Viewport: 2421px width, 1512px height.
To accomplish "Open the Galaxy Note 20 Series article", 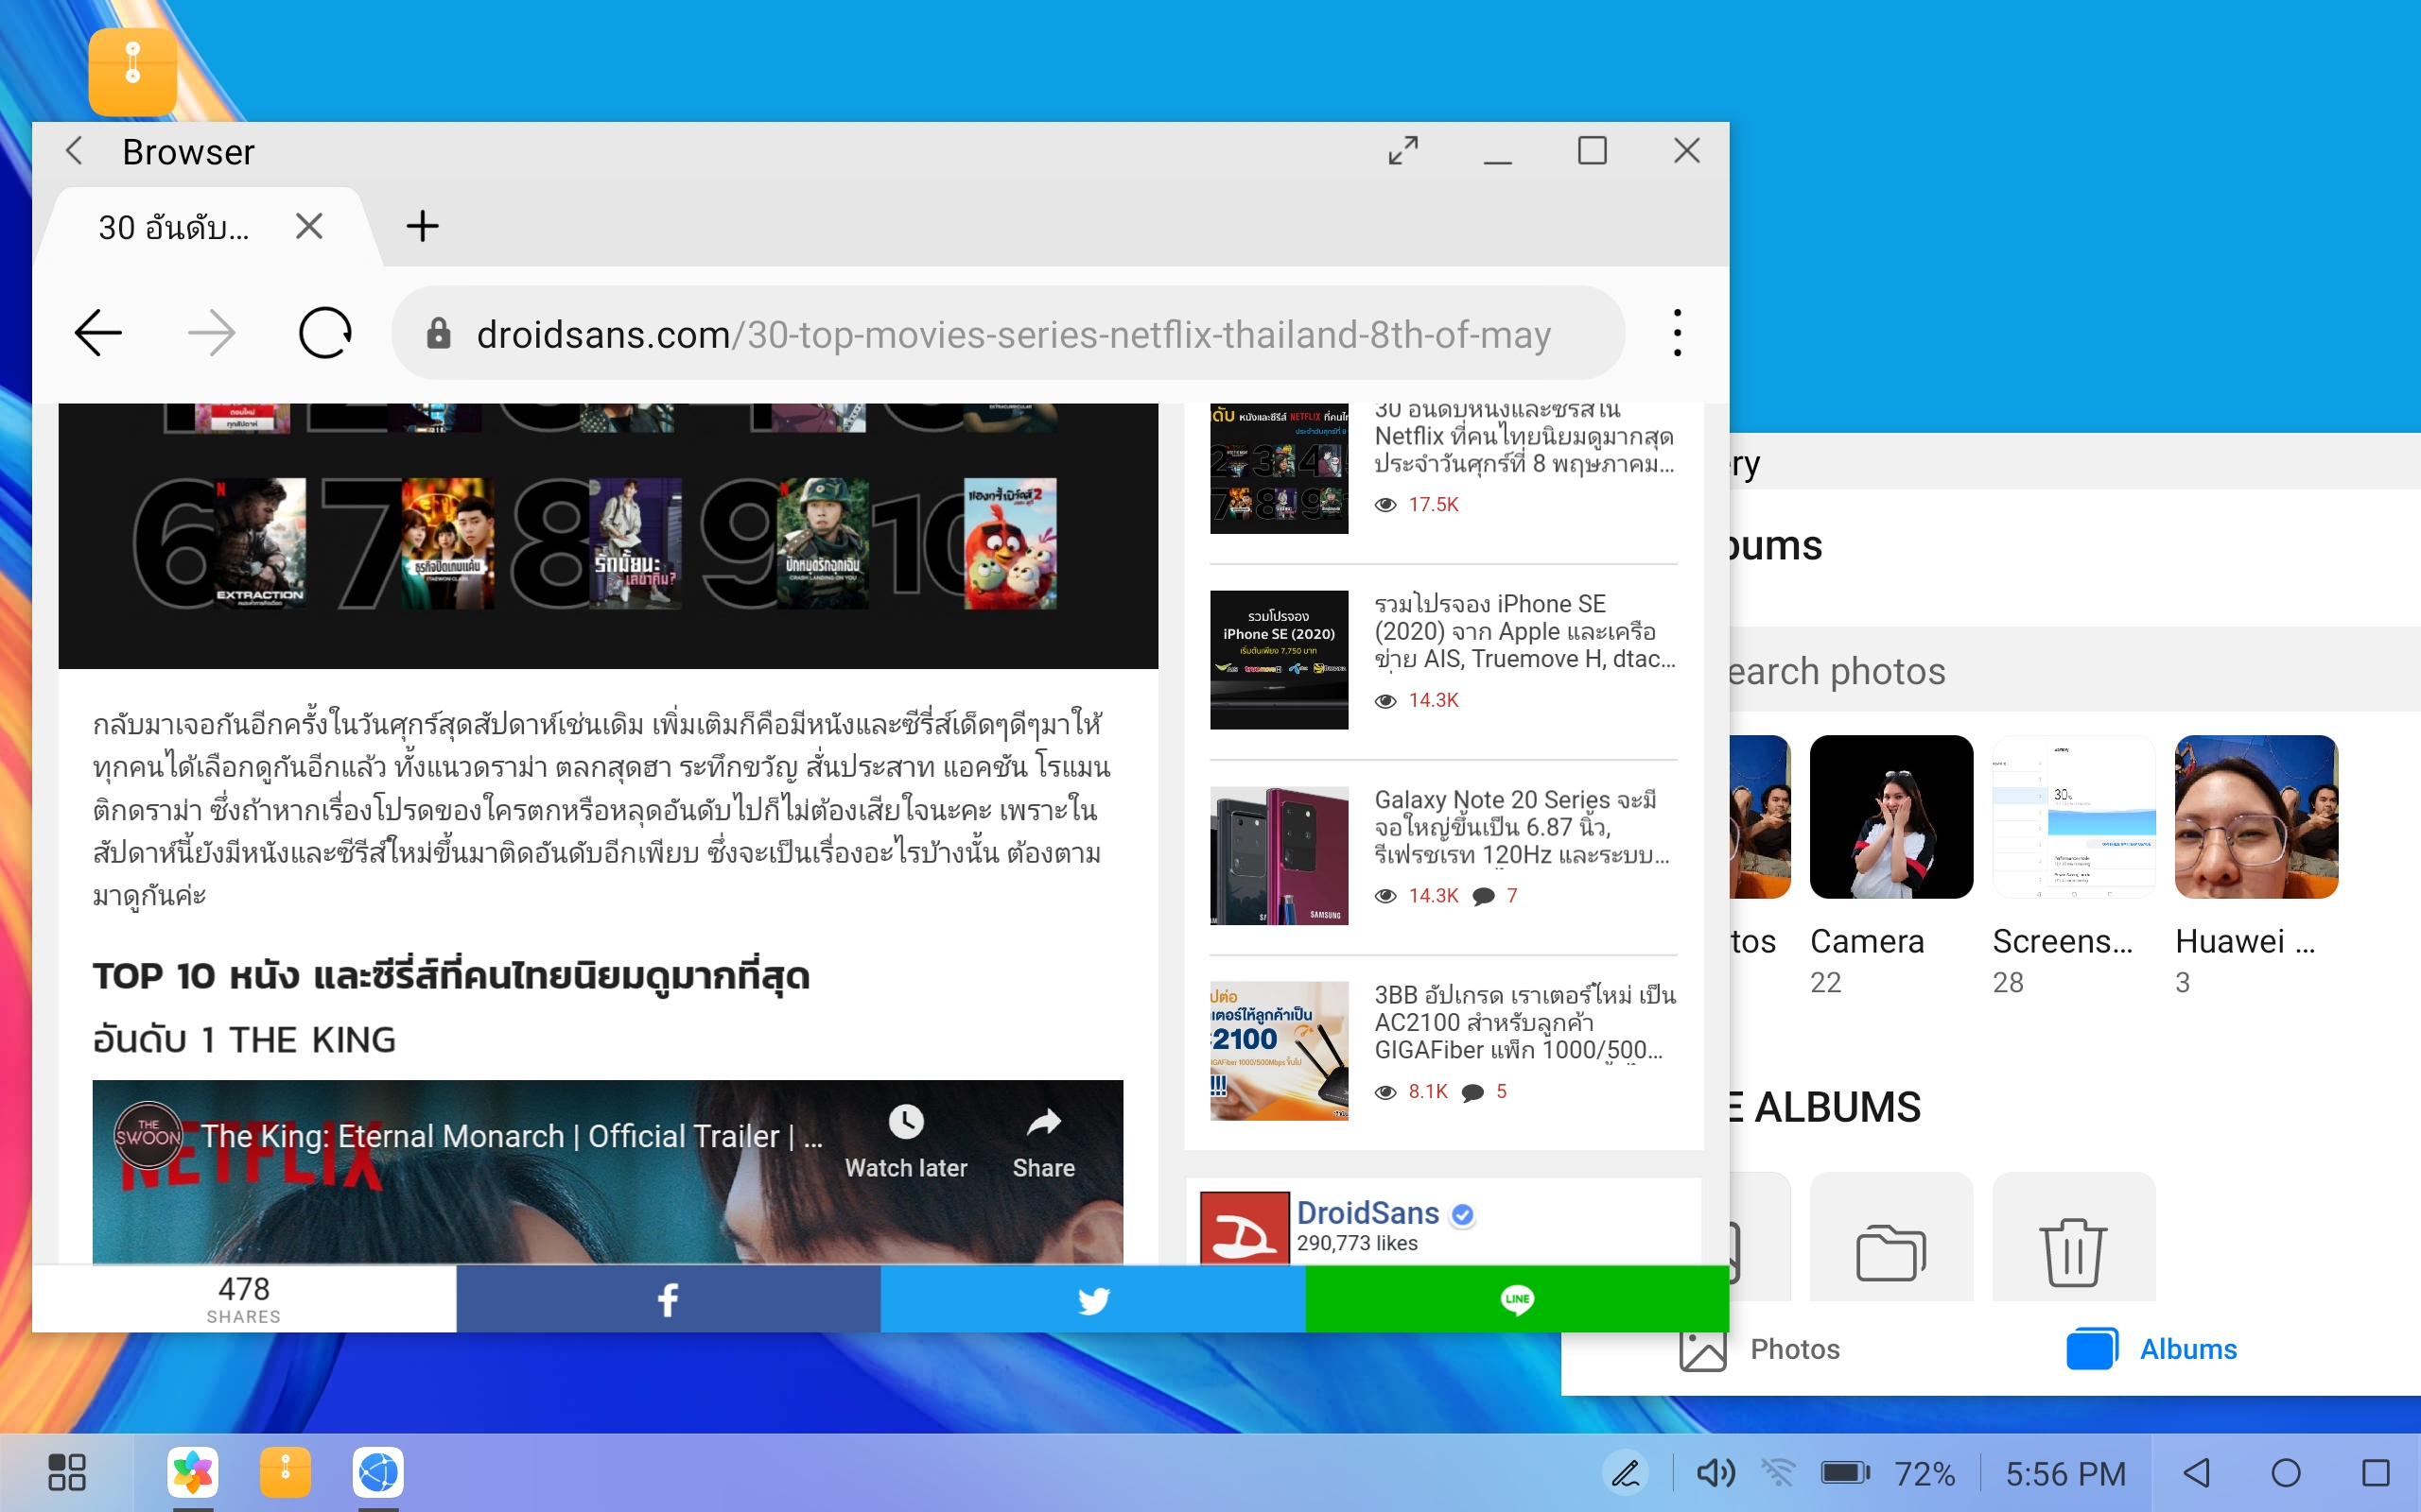I will pos(1522,827).
